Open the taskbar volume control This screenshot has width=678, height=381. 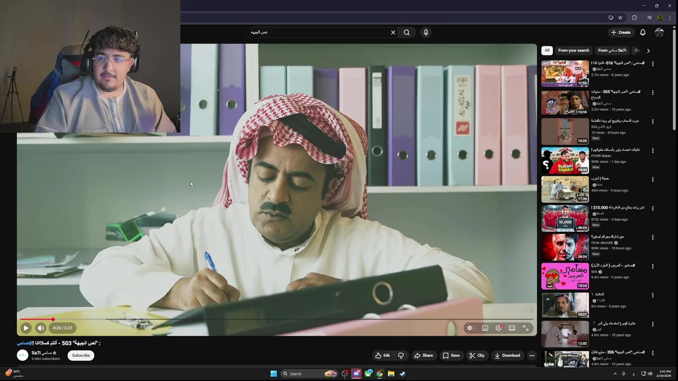pyautogui.click(x=650, y=374)
